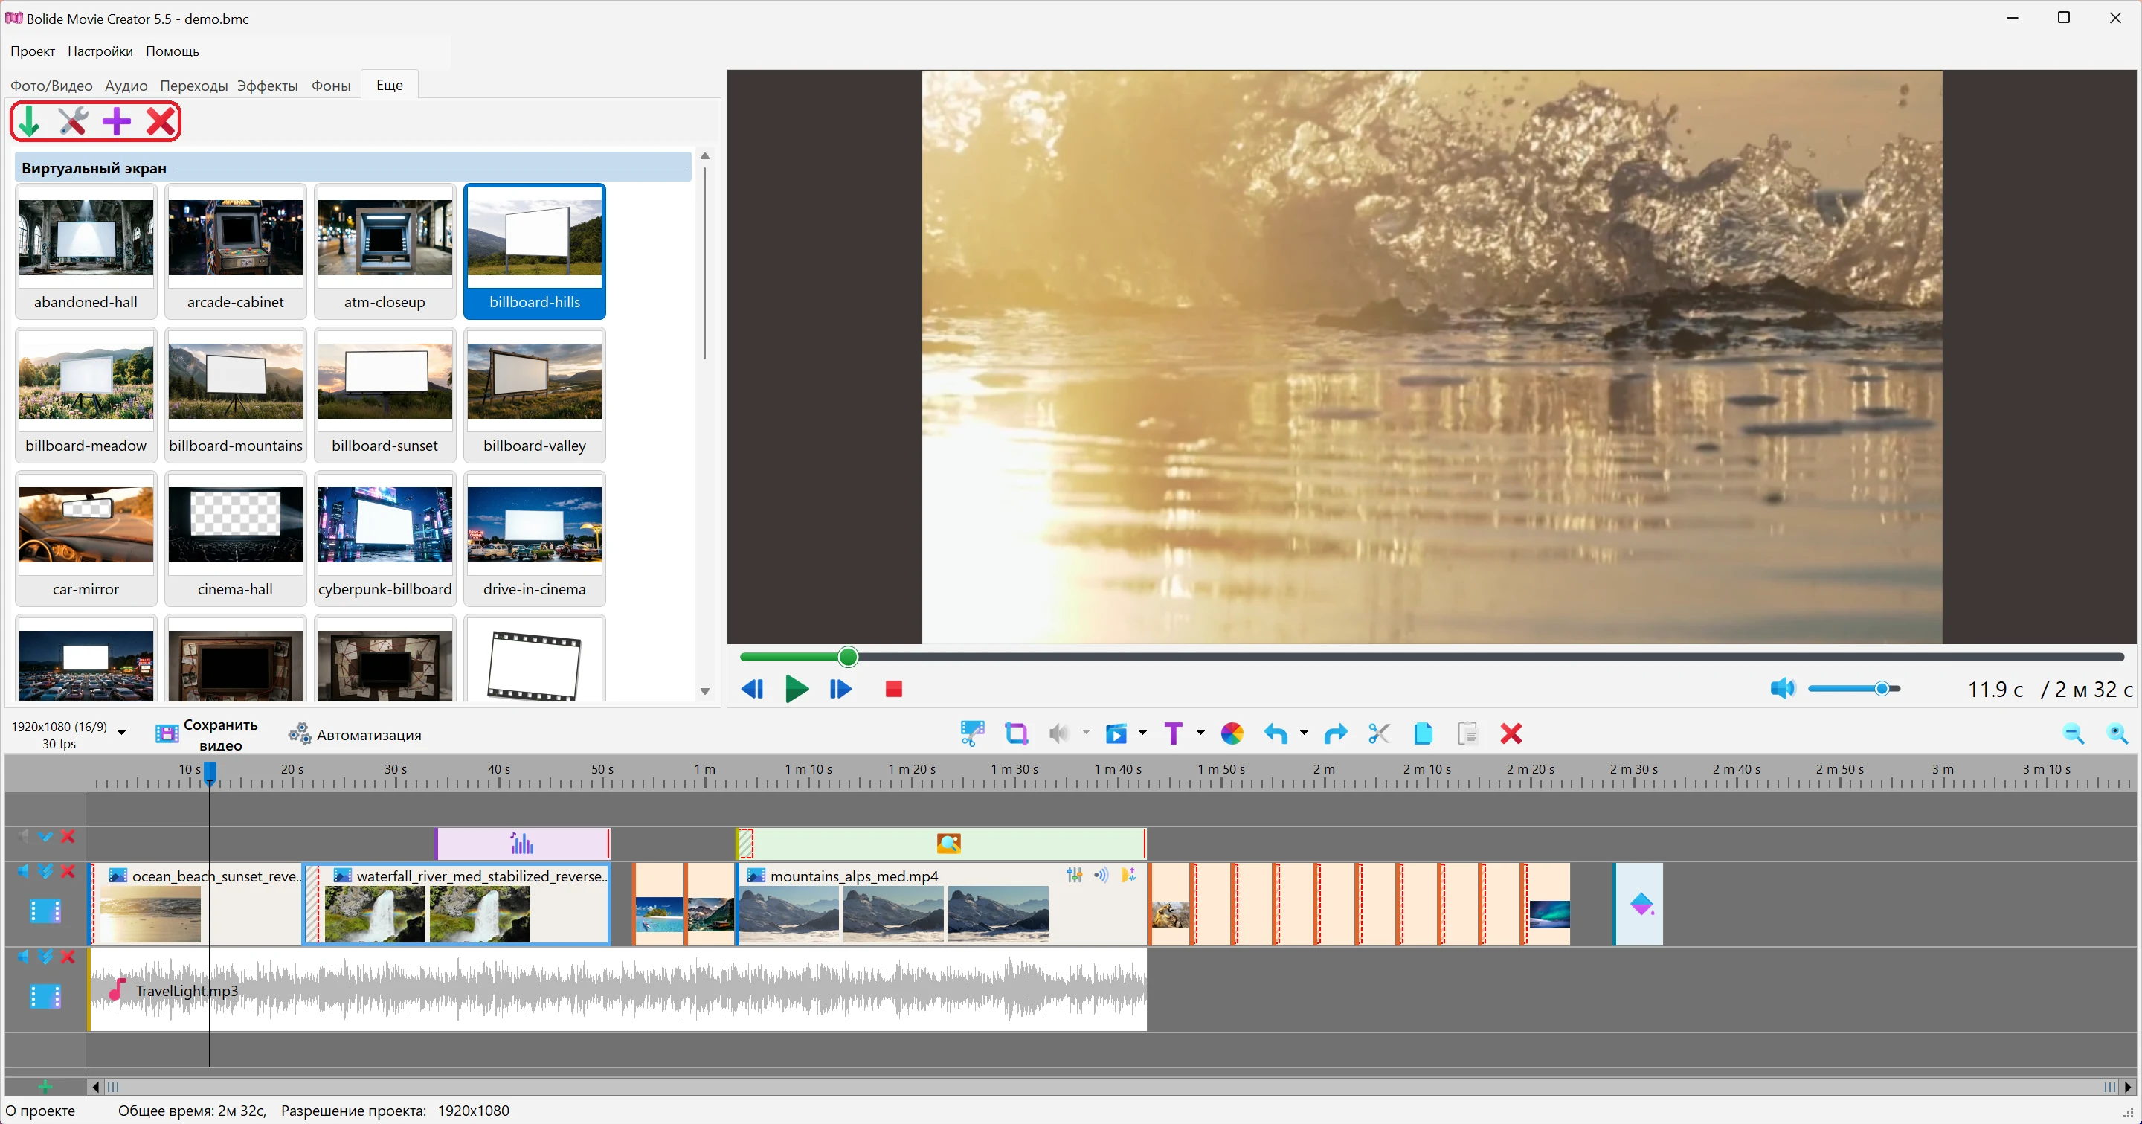Image resolution: width=2142 pixels, height=1124 pixels.
Task: Click the red X delete icon above the library
Action: (x=161, y=121)
